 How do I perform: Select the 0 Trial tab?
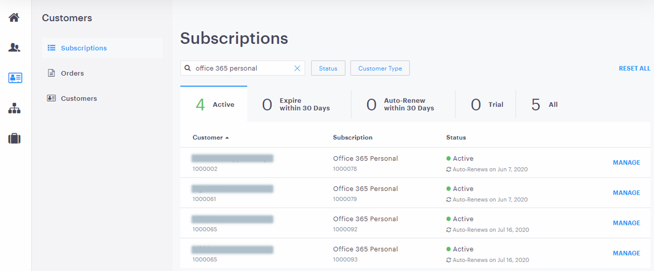486,104
